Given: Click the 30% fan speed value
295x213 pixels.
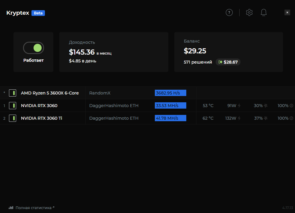Looking at the screenshot, I should click(258, 106).
